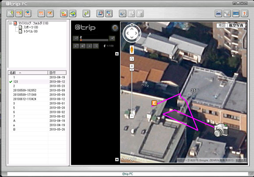Viewport: 254px width, 177px height.
Task: Select trip named 7 in list
Action: pyautogui.click(x=37, y=117)
